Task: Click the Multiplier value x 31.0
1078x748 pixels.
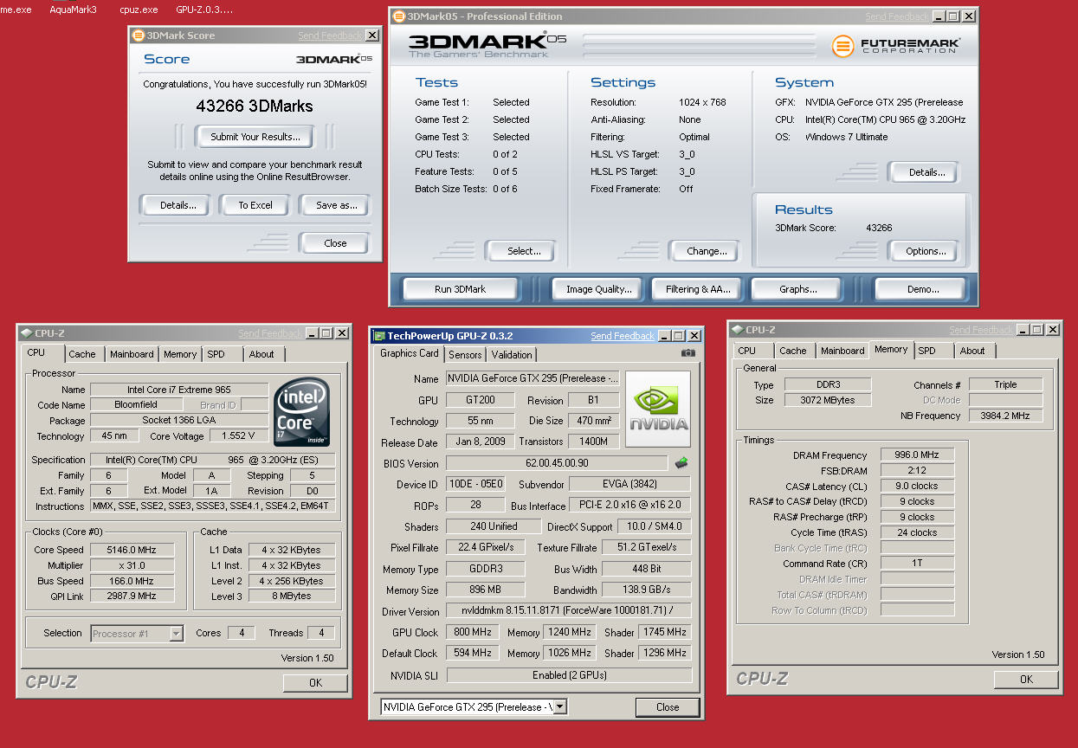Action: click(132, 565)
